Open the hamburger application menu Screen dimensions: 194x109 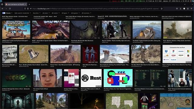click(x=191, y=9)
